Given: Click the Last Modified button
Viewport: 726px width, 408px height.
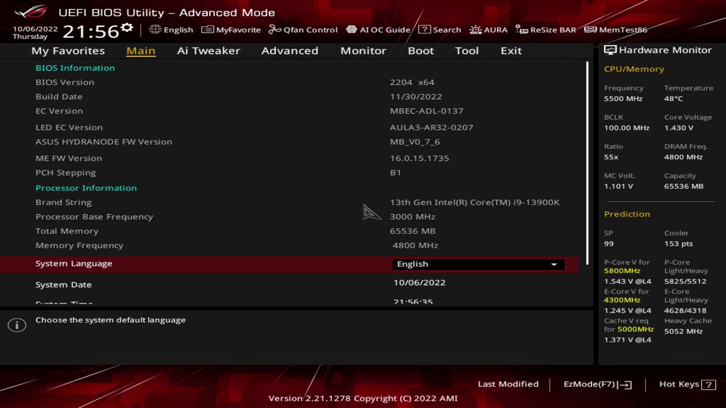Looking at the screenshot, I should [x=508, y=384].
